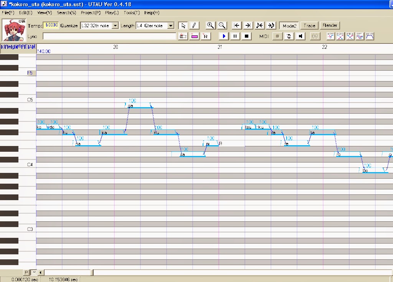Click the tilde expander next to P button
This screenshot has width=393, height=282.
click(34, 272)
